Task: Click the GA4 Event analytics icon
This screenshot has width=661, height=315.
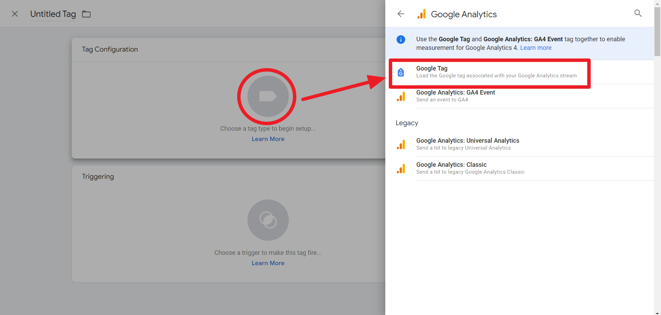Action: [x=401, y=96]
